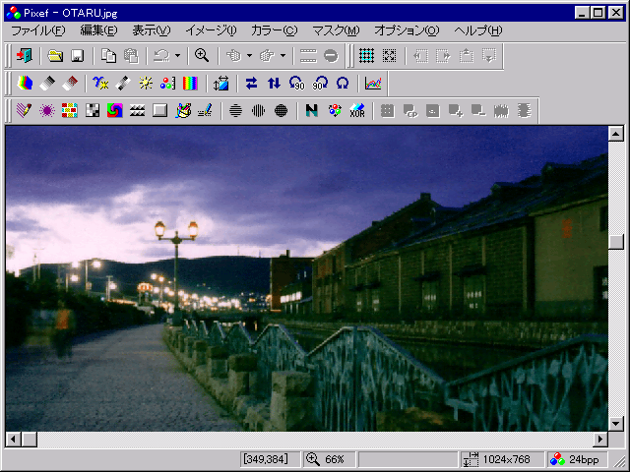Click the stacked color layers icon
The image size is (630, 472).
(x=25, y=83)
